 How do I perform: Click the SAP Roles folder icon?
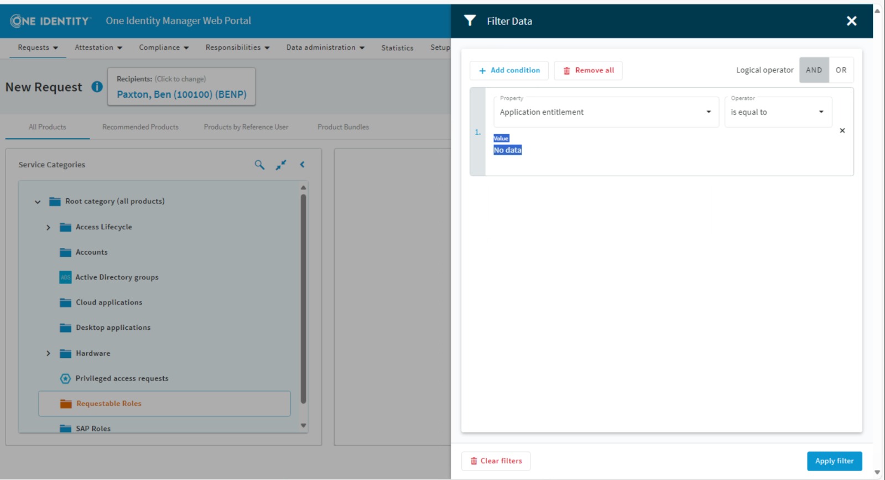(x=65, y=429)
